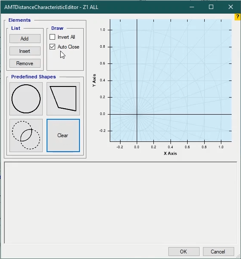Enable the Invert All checkbox
The height and width of the screenshot is (259, 241).
[52, 37]
